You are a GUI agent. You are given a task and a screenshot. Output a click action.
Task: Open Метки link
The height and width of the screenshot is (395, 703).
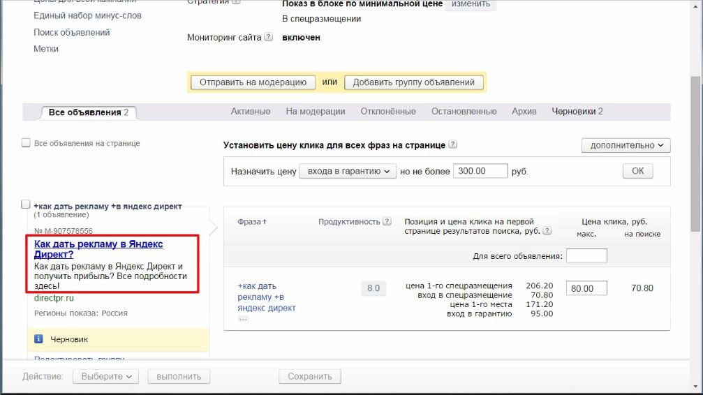(x=46, y=49)
